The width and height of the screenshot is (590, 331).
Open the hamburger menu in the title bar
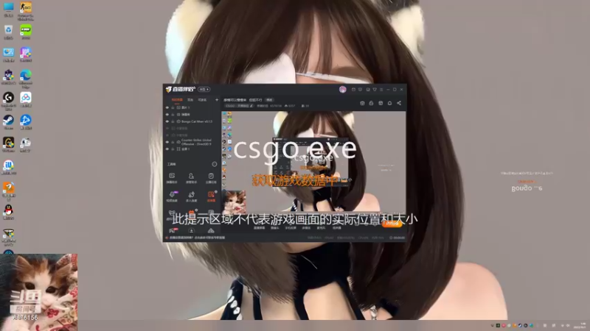(381, 90)
